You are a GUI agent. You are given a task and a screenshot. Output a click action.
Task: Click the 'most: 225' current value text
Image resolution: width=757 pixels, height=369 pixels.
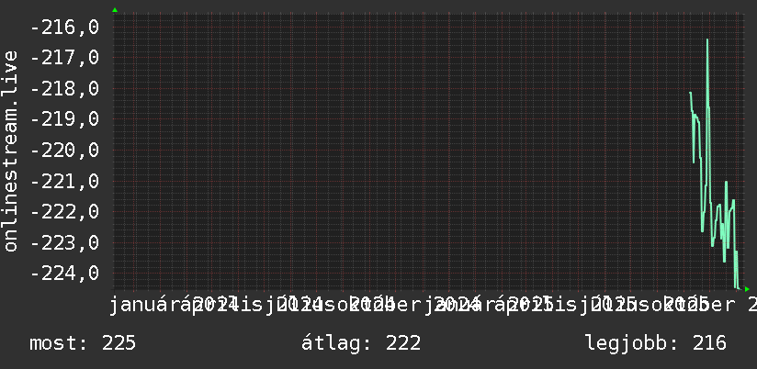[83, 343]
